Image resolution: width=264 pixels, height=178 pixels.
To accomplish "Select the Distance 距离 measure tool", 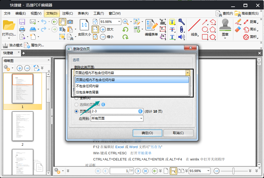I will (x=251, y=22).
